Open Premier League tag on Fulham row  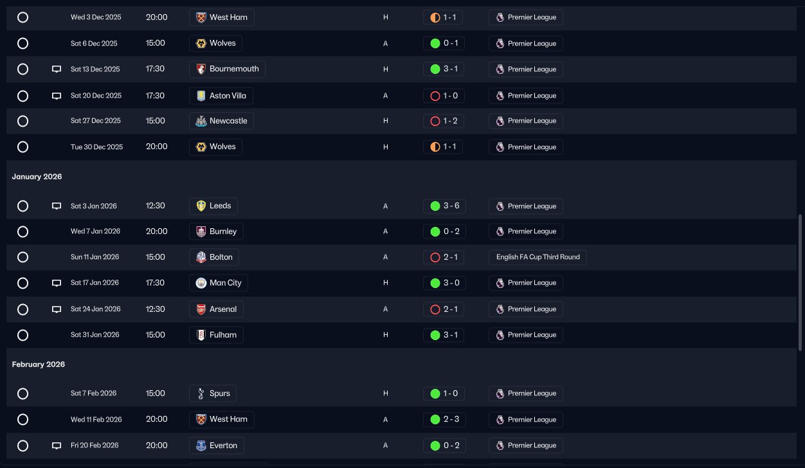[525, 335]
